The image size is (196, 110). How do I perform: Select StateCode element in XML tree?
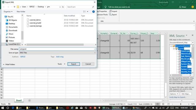(x=185, y=51)
